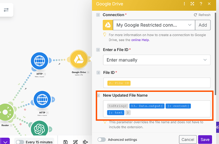Open the scenario controls slider icon
Screen dimensions: 219x144
pos(6,10)
